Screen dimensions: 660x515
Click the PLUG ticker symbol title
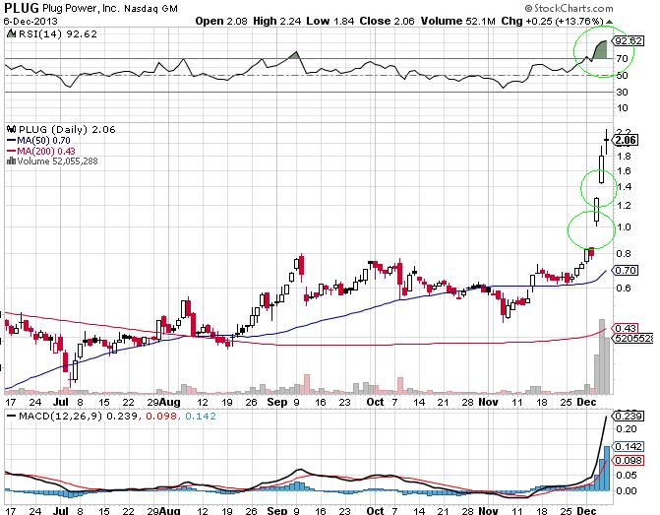[21, 8]
